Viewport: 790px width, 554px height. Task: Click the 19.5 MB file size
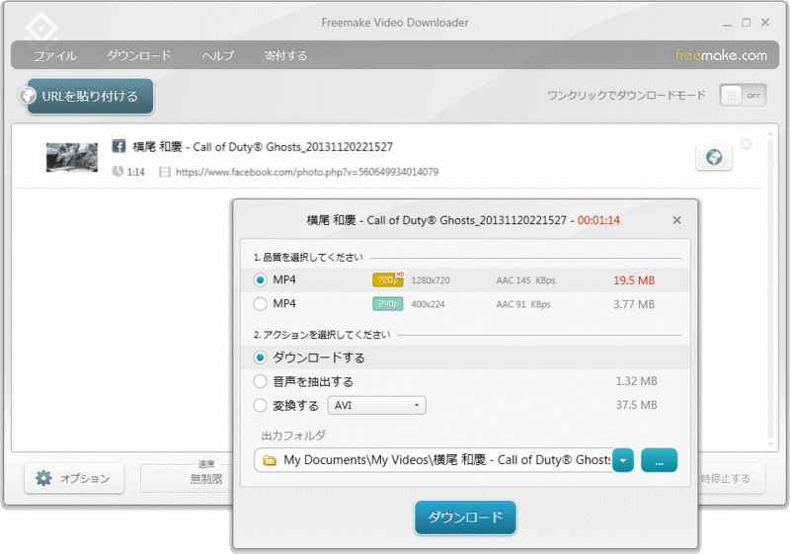634,280
